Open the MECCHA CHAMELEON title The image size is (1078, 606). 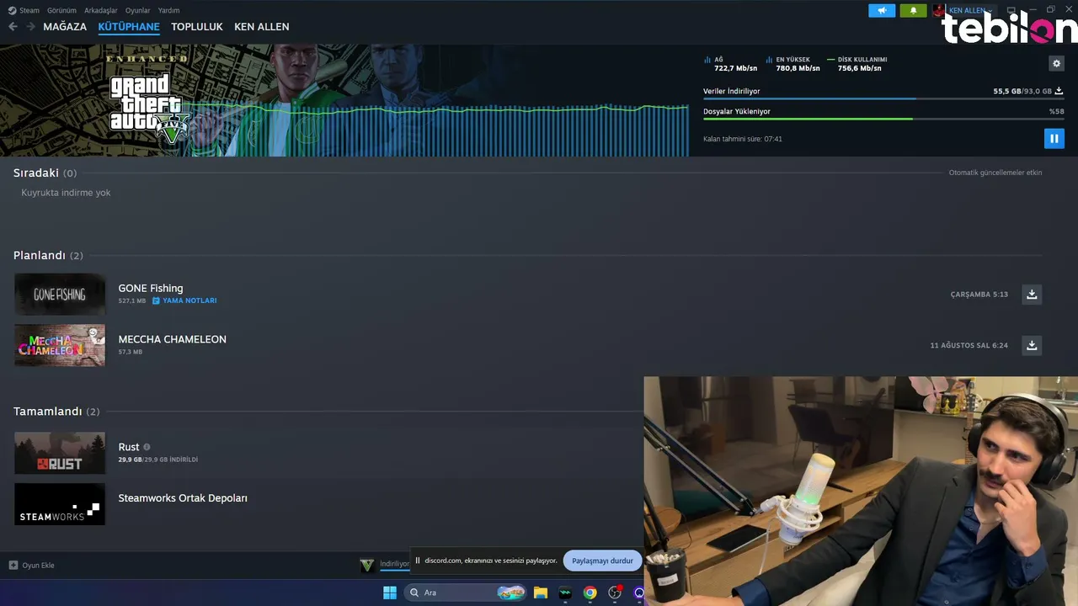tap(173, 339)
